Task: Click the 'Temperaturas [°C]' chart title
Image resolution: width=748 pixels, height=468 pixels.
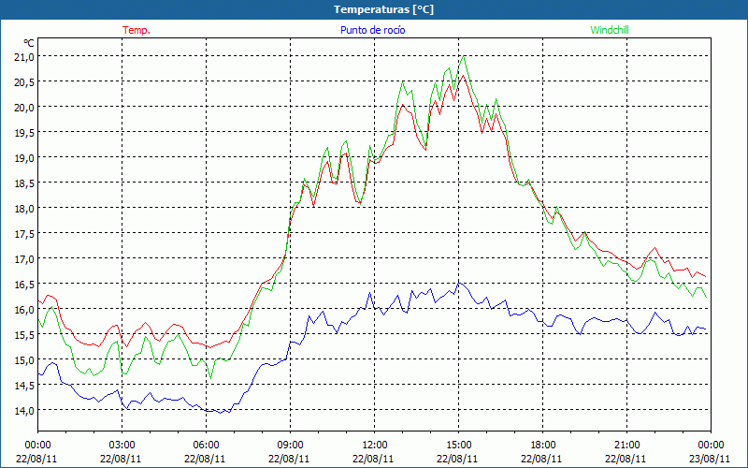Action: 383,9
